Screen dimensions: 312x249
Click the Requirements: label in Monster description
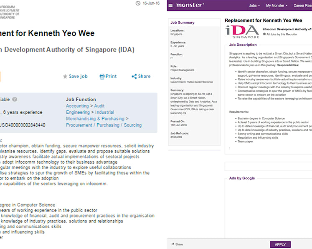[239, 112]
